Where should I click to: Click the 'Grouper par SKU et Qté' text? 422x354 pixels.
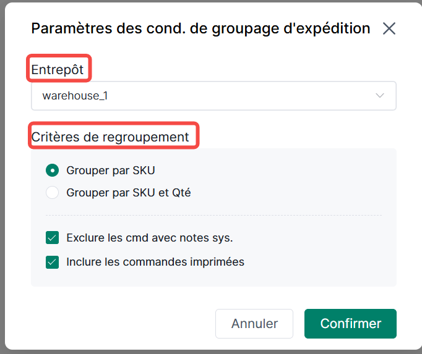[129, 193]
